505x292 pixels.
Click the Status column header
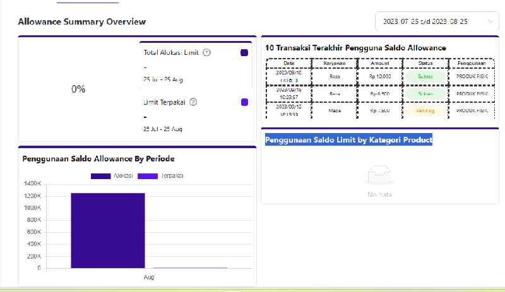click(x=425, y=63)
